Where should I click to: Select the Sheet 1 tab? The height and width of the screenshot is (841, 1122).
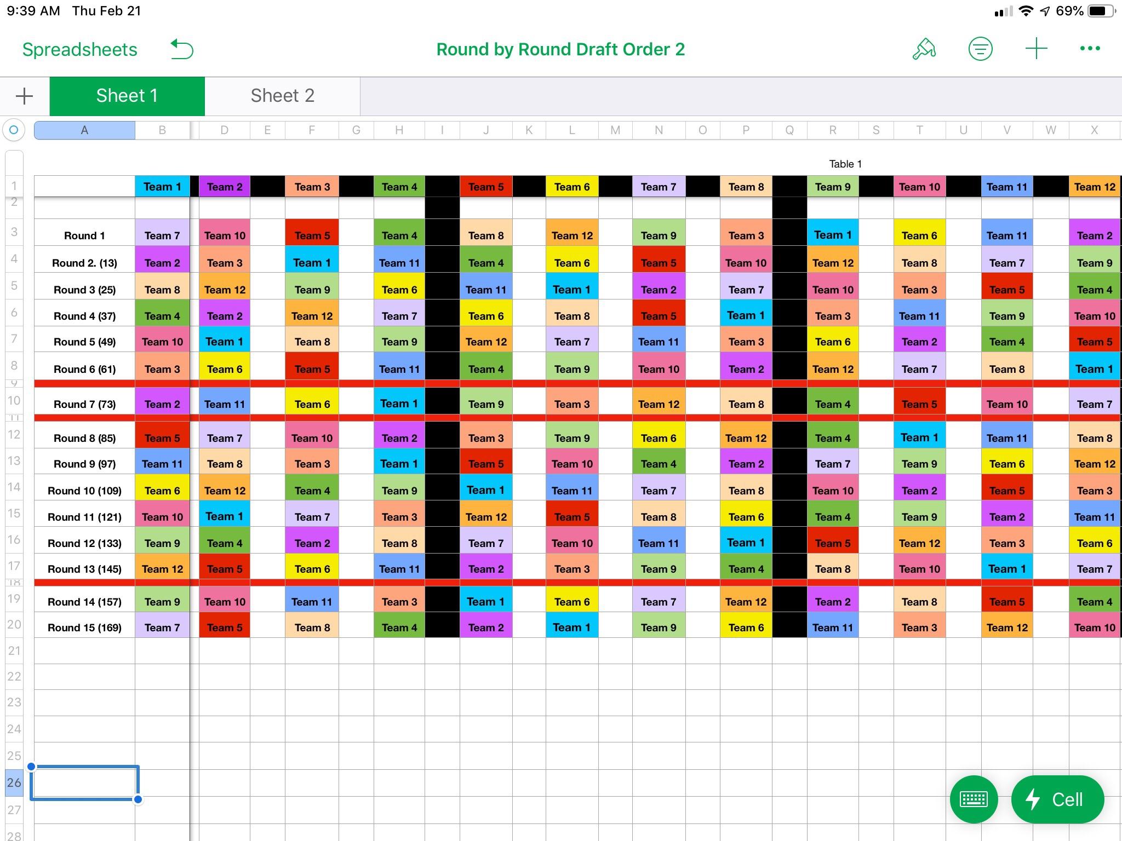coord(127,95)
